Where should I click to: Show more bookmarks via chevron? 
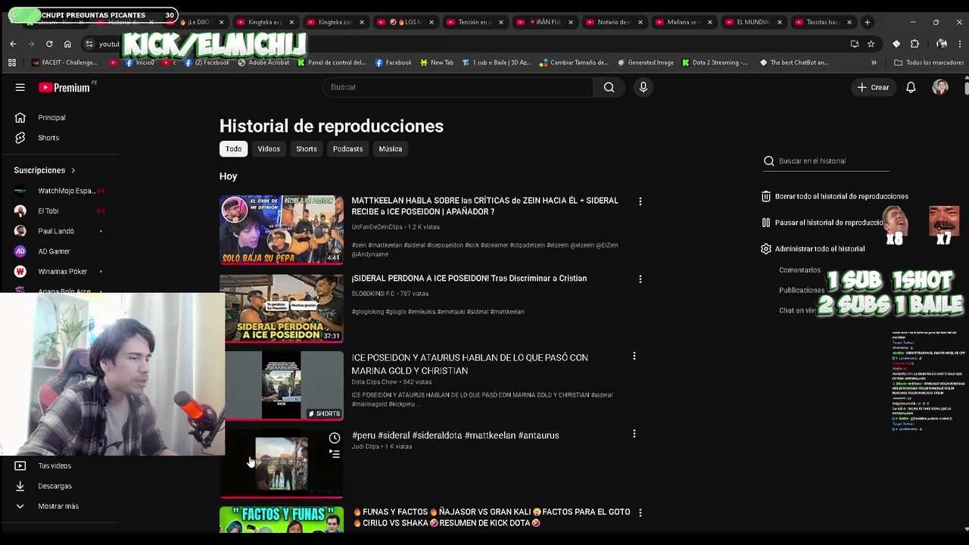pos(874,63)
